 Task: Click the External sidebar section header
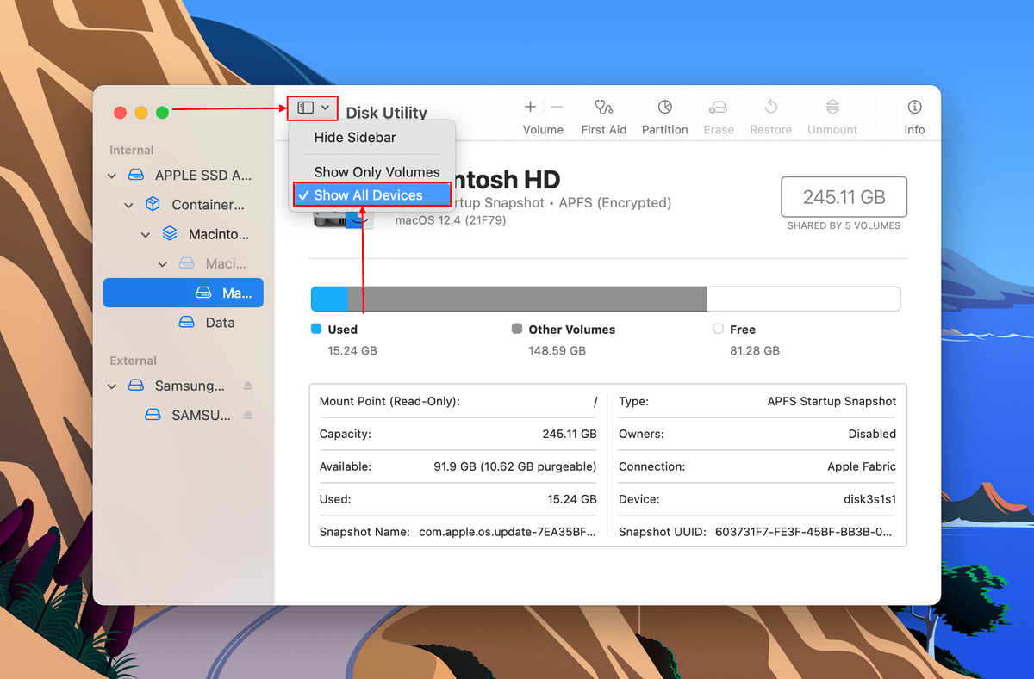pos(133,361)
